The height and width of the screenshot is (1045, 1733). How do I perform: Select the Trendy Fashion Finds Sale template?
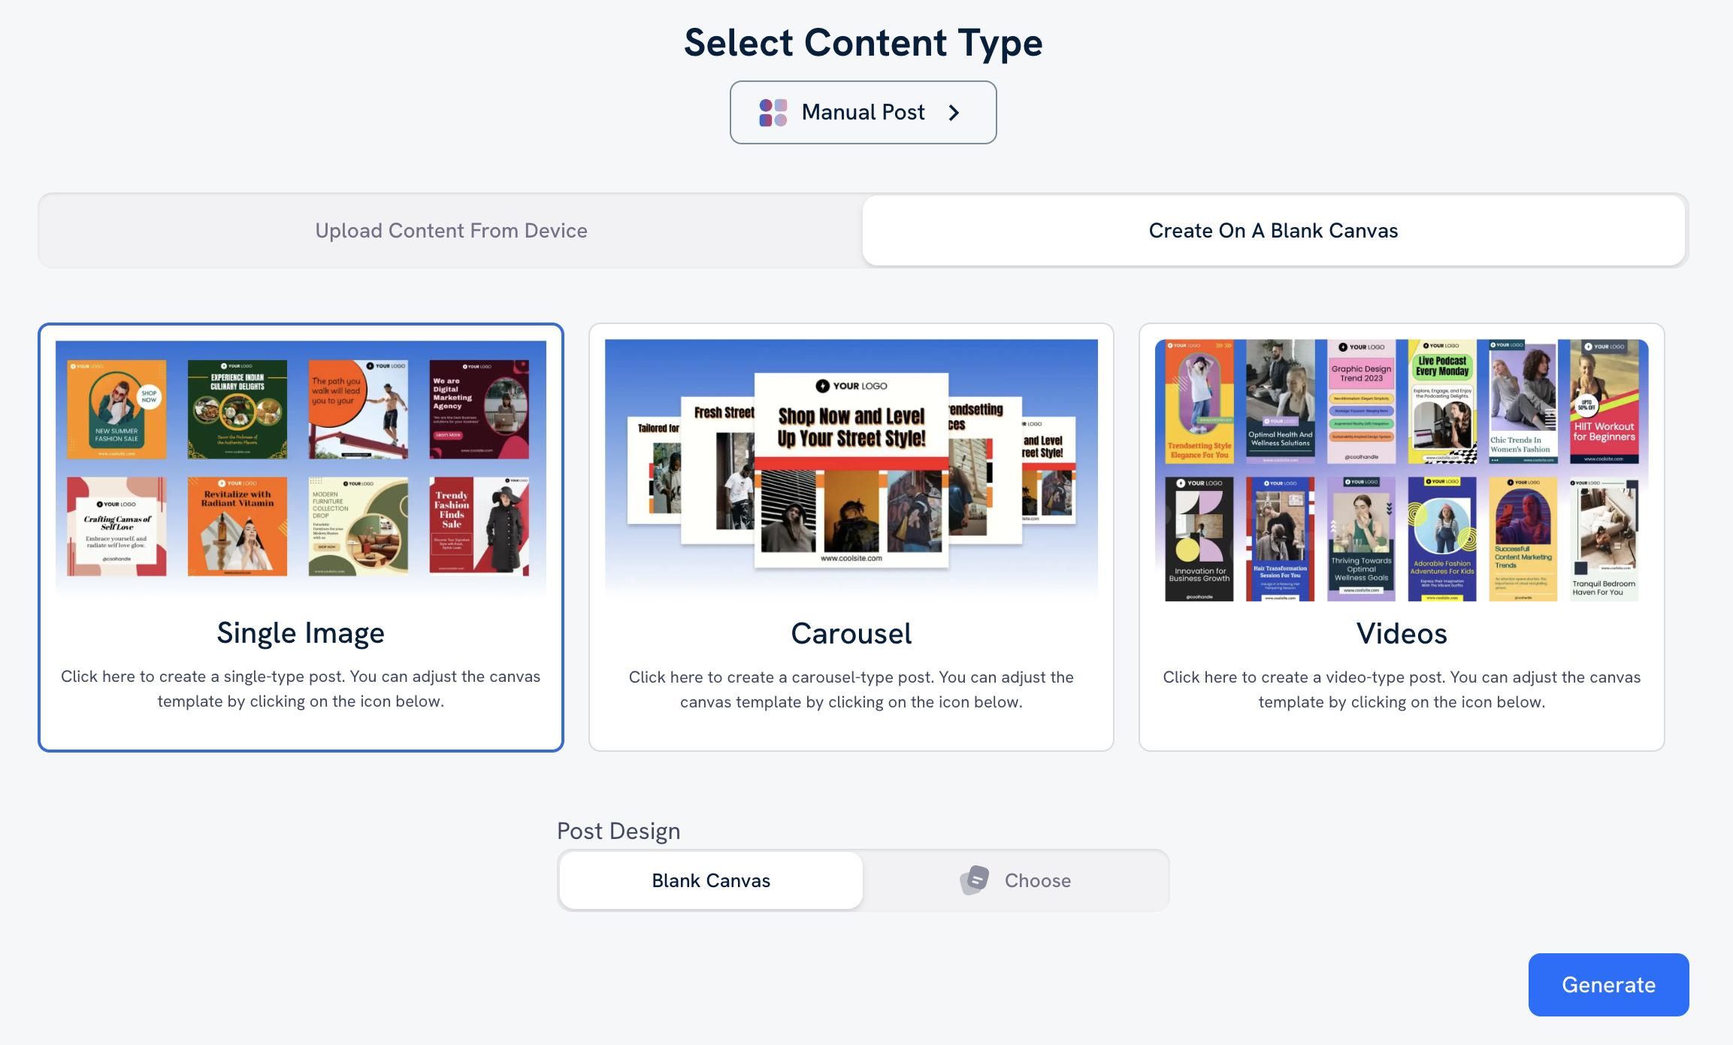(x=478, y=526)
